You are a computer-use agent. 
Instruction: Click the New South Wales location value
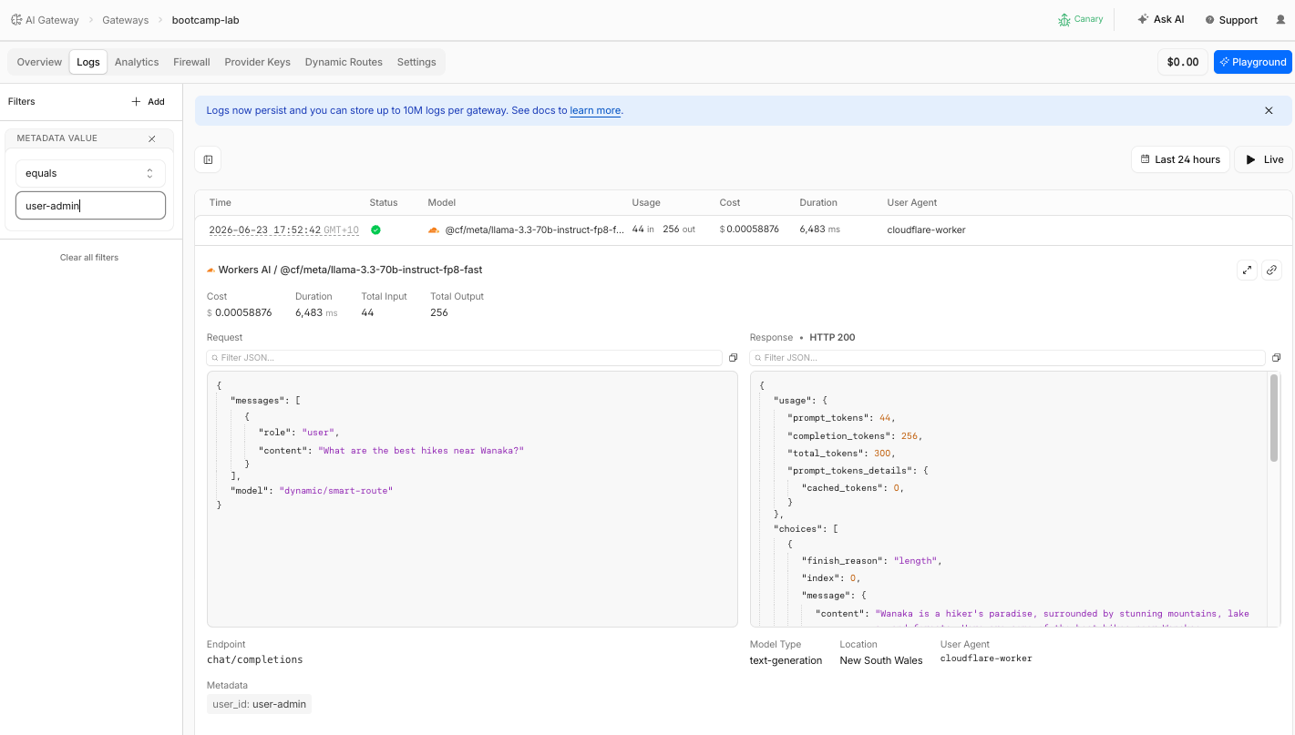tap(881, 660)
